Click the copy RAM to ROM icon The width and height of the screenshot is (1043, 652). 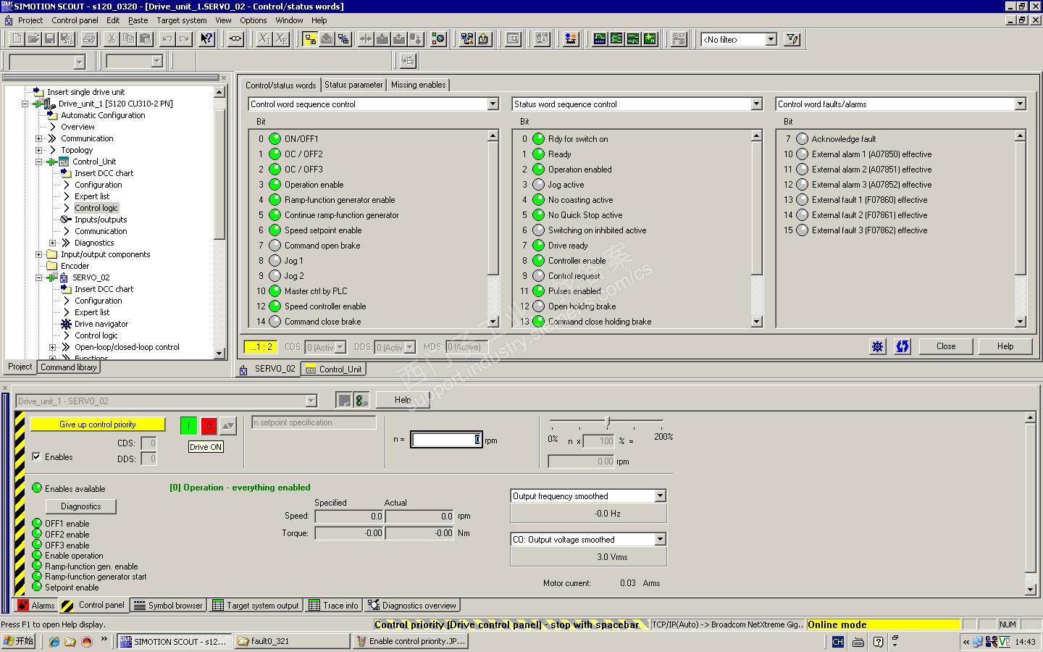[415, 39]
